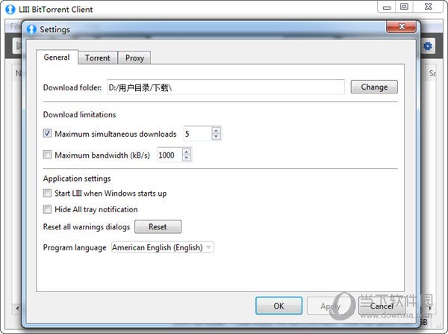This screenshot has width=448, height=334.
Task: Click the bandwidth 1000 value field
Action: (169, 155)
